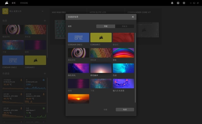Close the 创建新场景 dialog with X
Viewport: 202px width, 124px height.
(133, 17)
